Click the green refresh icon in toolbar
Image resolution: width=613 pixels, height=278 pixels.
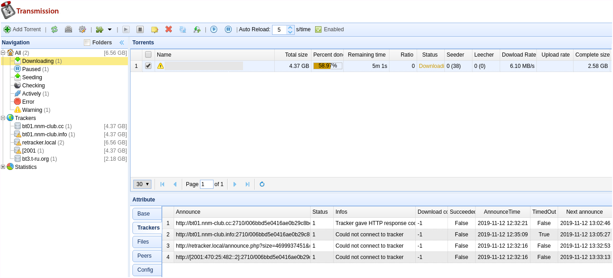(54, 29)
